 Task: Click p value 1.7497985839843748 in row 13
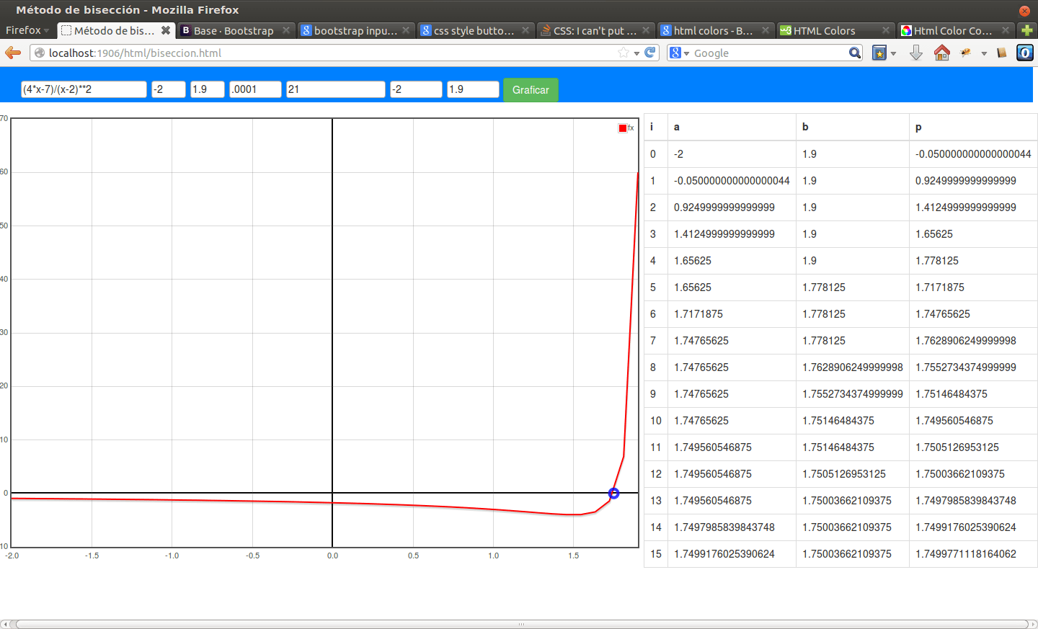coord(966,501)
